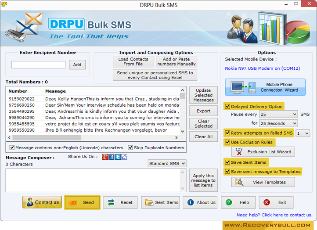Click the Facebook share icon
Viewport: 317px width, 230px height.
point(112,157)
